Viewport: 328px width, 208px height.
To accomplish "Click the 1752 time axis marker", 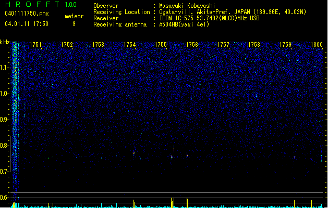I will (67, 45).
